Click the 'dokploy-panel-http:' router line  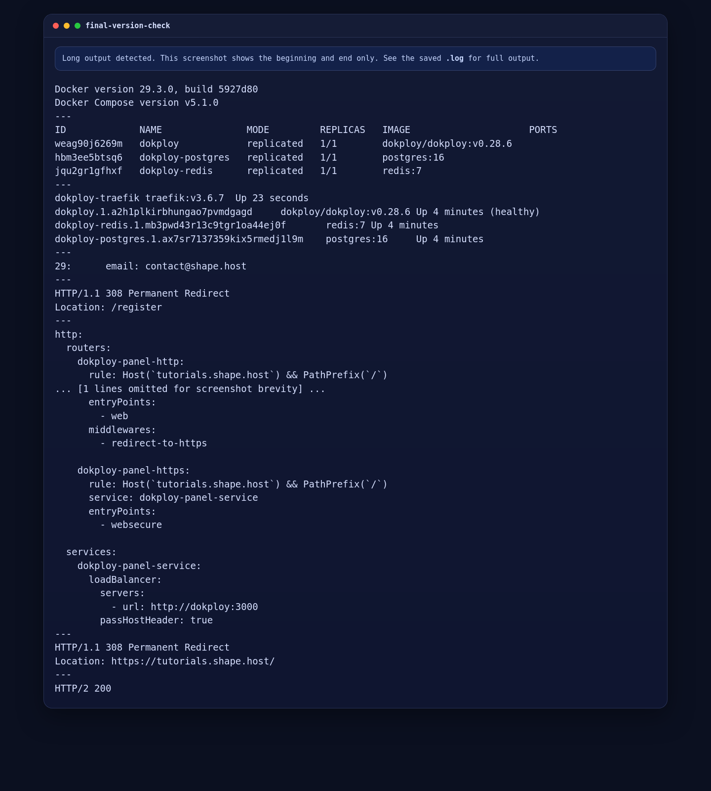(x=131, y=362)
